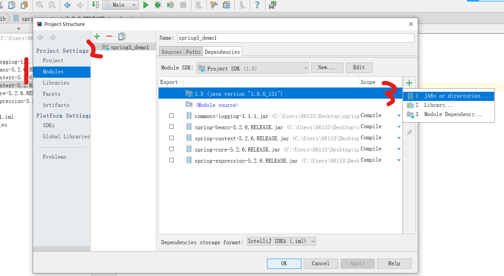Open scope dropdown for commons-logging jar
The image size is (504, 276).
coord(399,116)
